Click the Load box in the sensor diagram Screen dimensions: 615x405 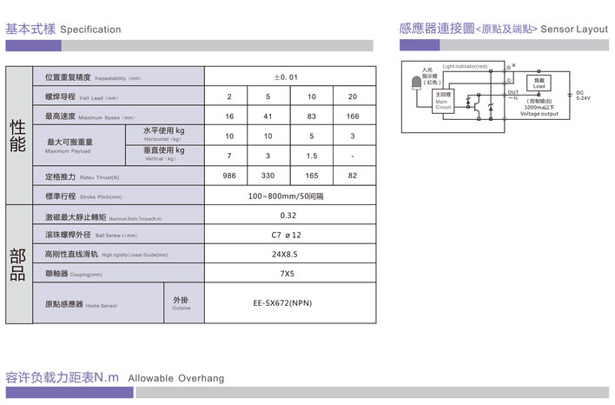pos(539,83)
